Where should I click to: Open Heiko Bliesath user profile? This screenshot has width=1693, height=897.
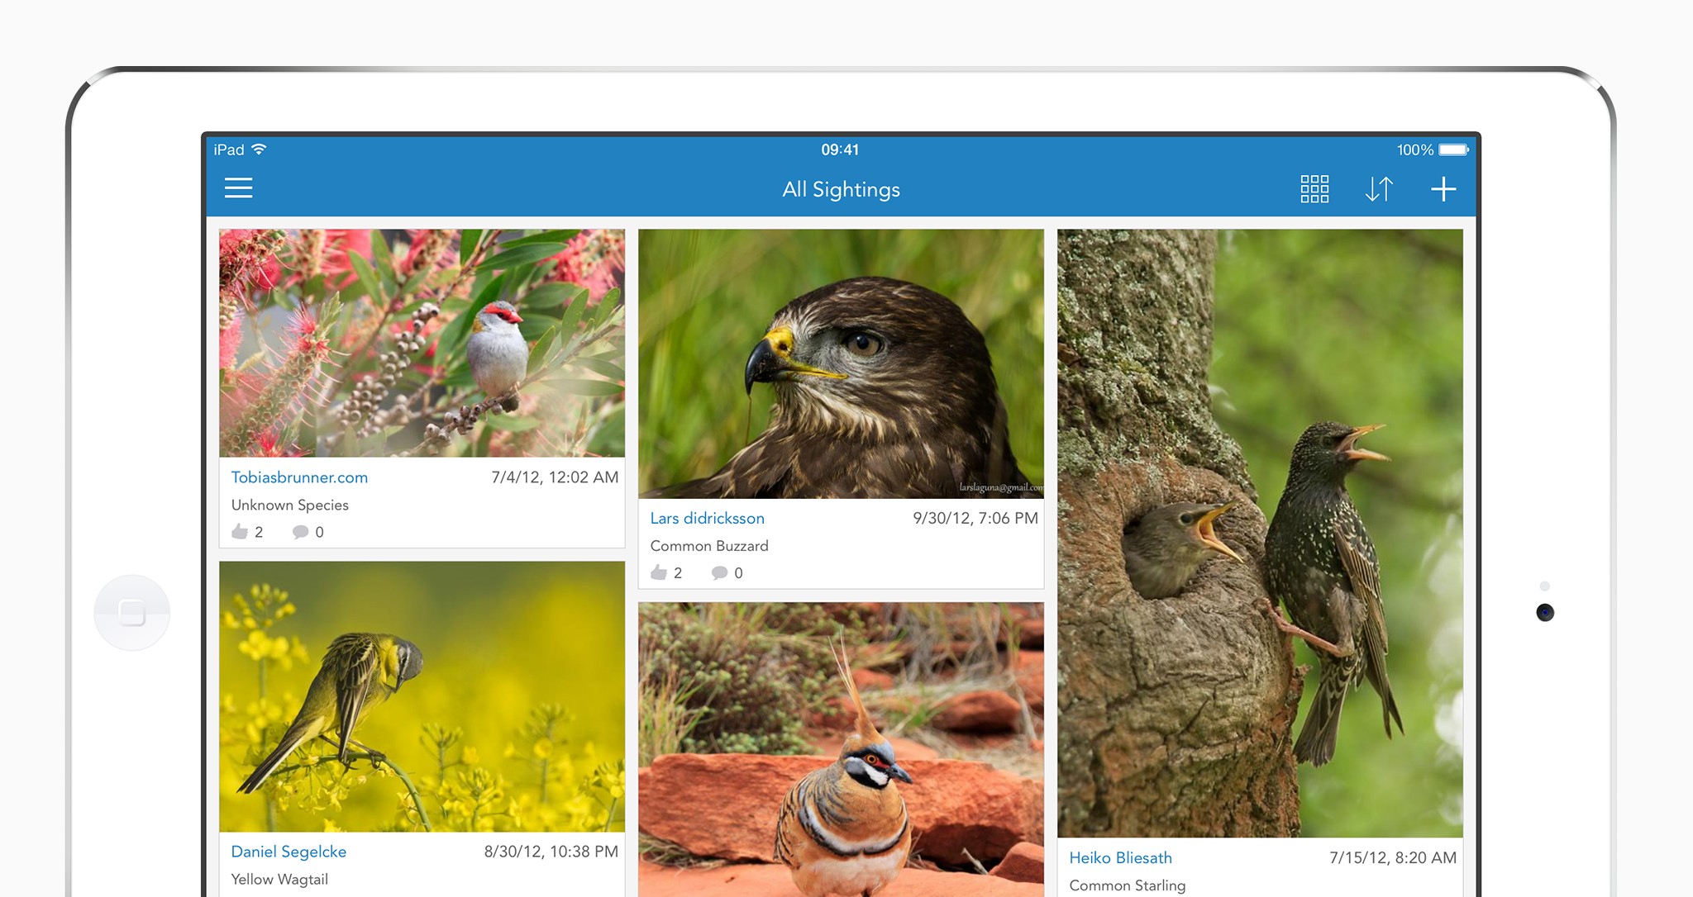coord(1120,857)
